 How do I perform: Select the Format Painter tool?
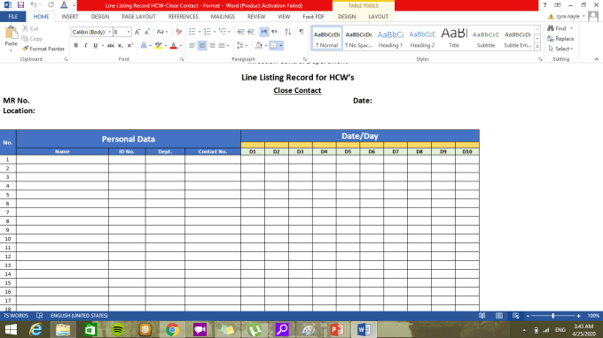[43, 49]
